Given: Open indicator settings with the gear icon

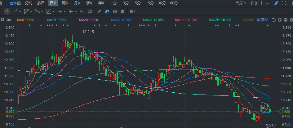Looking at the screenshot, I should pos(291,20).
